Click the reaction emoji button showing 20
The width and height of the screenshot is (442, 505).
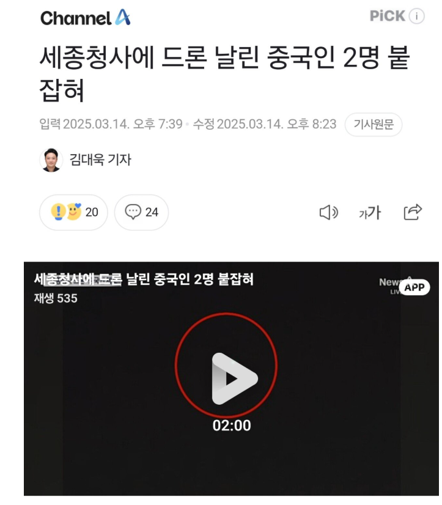coord(73,212)
